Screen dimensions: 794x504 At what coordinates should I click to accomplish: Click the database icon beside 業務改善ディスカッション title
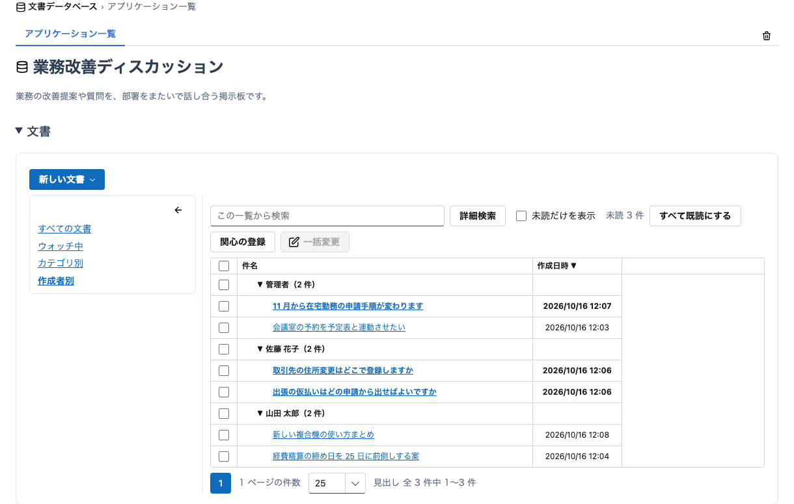[22, 67]
